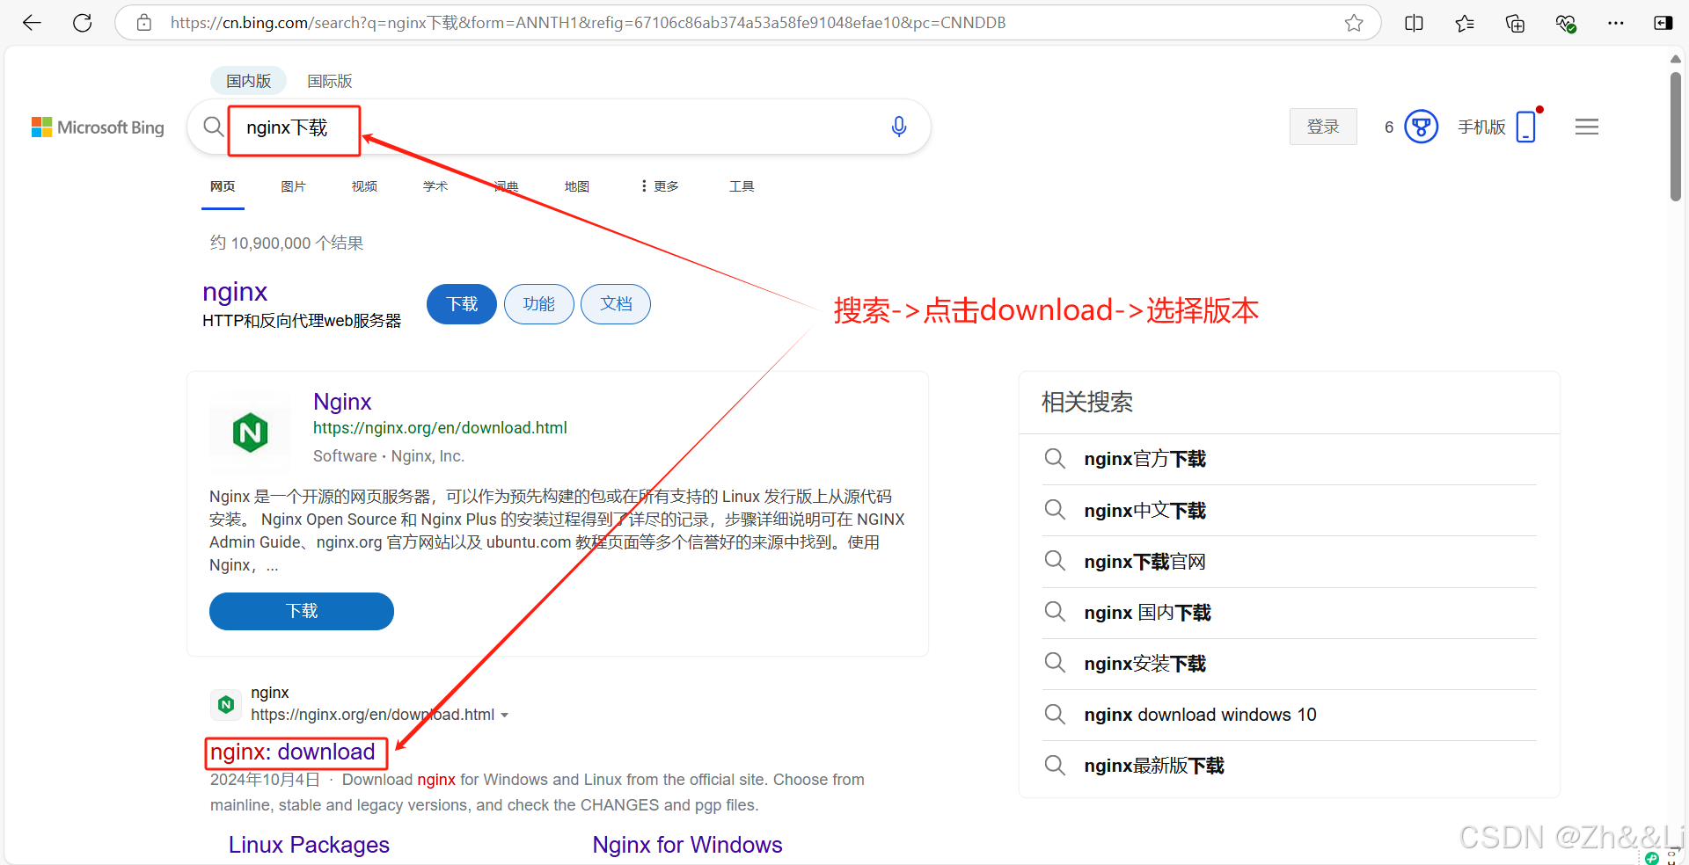Click the large nginx heading link
Image resolution: width=1689 pixels, height=865 pixels.
click(x=235, y=292)
